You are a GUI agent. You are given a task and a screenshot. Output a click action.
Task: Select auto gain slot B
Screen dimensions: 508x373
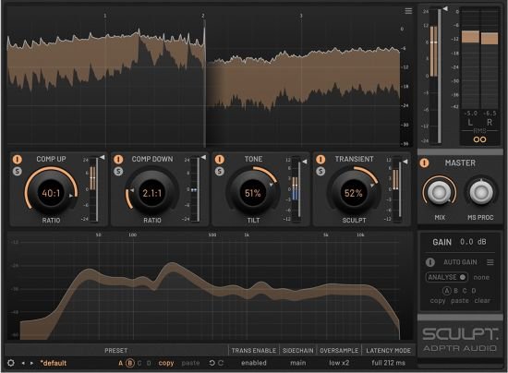456,291
